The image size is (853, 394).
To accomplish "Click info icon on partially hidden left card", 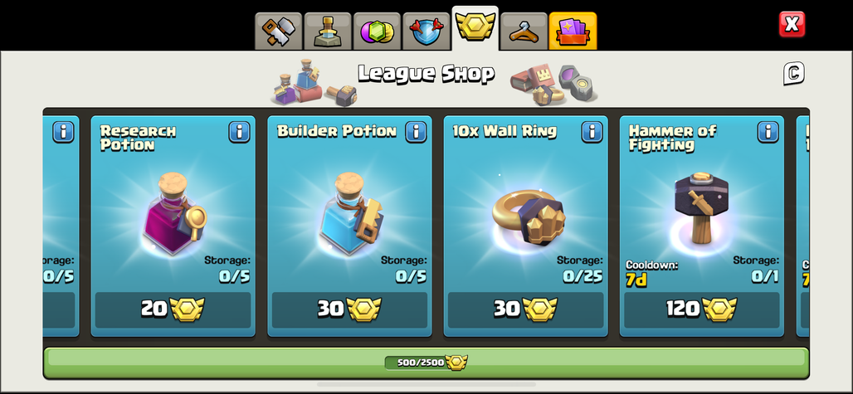I will [x=63, y=132].
